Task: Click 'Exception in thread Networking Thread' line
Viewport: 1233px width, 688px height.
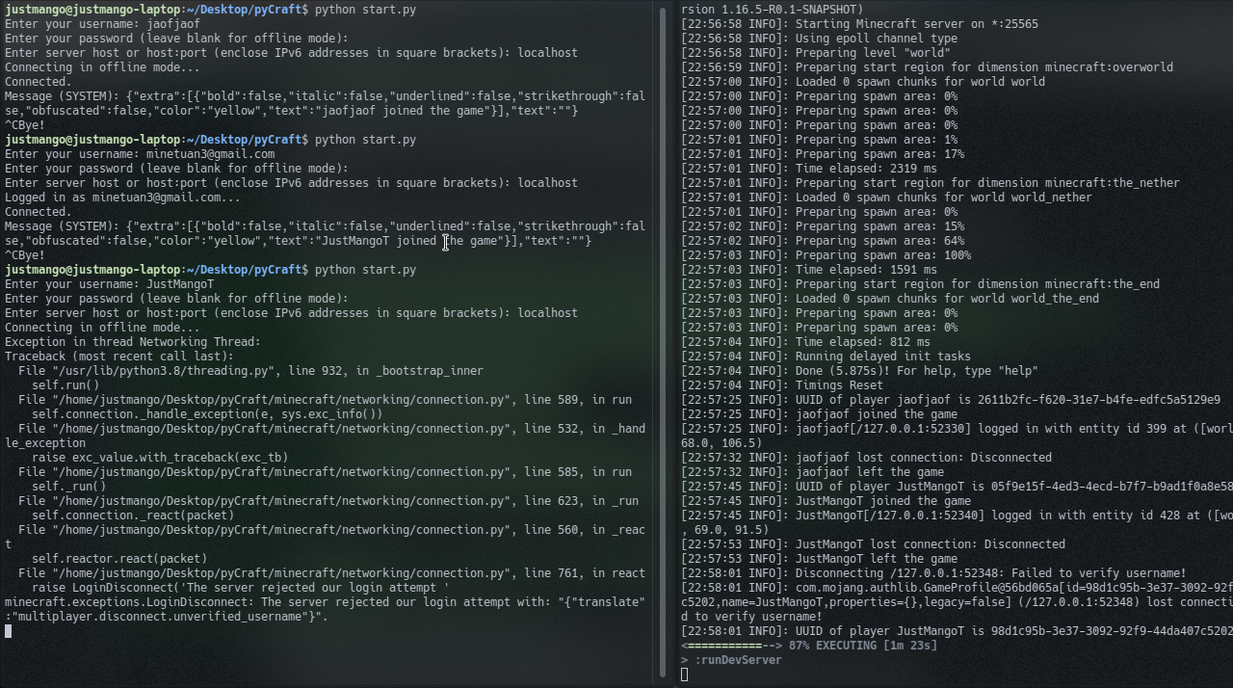Action: [x=133, y=342]
